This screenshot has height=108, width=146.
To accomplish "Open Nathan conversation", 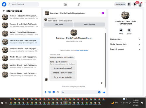I will 20,34.
